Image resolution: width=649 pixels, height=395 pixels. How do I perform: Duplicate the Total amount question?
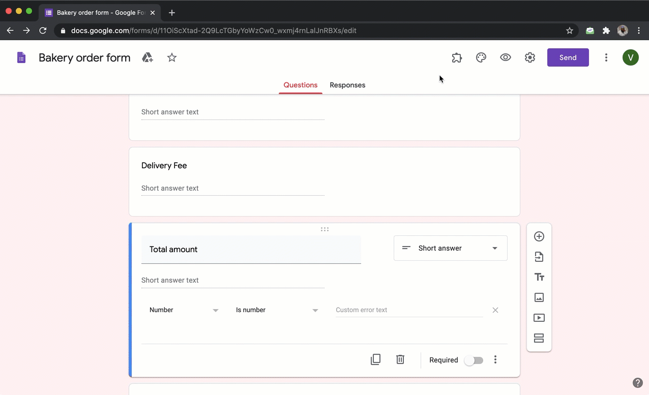click(x=375, y=359)
